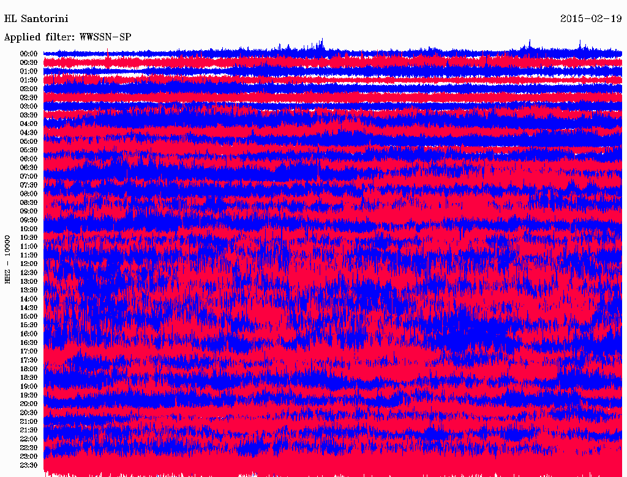627x477 pixels.
Task: Click the 14:00 time label
Action: click(28, 299)
